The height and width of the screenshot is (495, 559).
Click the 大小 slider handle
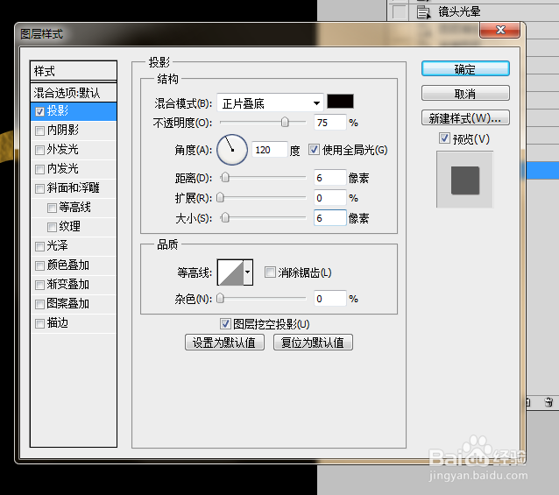point(225,217)
